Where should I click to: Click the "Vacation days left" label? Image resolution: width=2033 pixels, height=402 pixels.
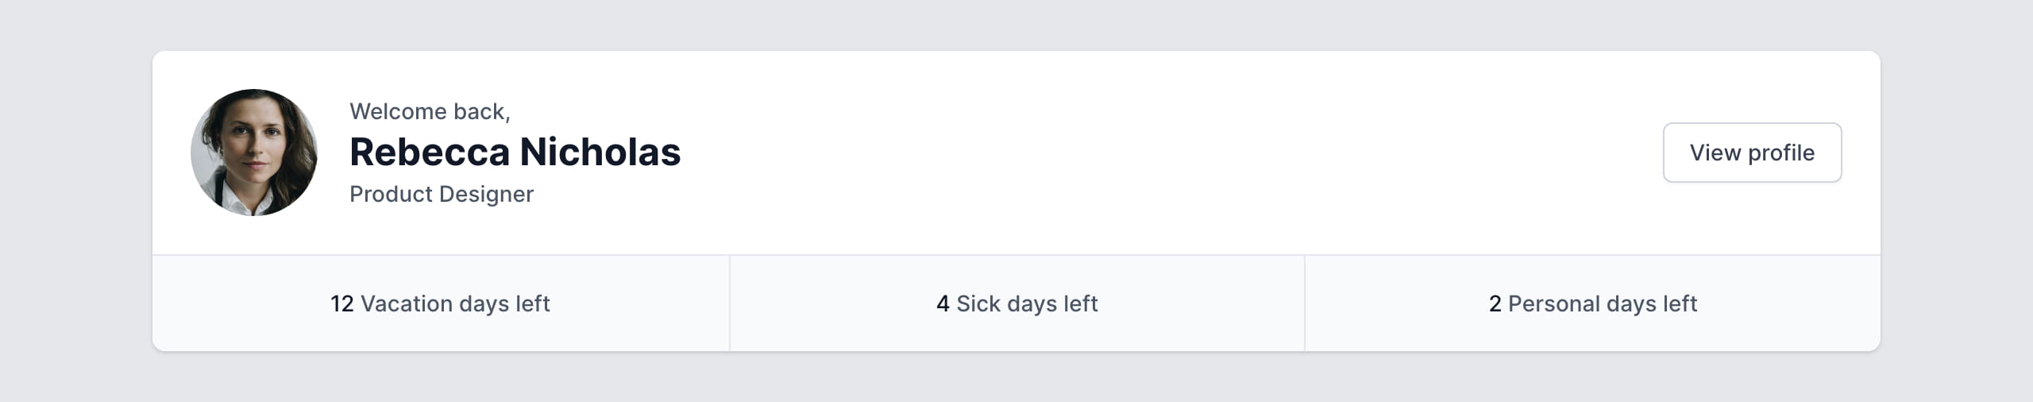tap(455, 303)
